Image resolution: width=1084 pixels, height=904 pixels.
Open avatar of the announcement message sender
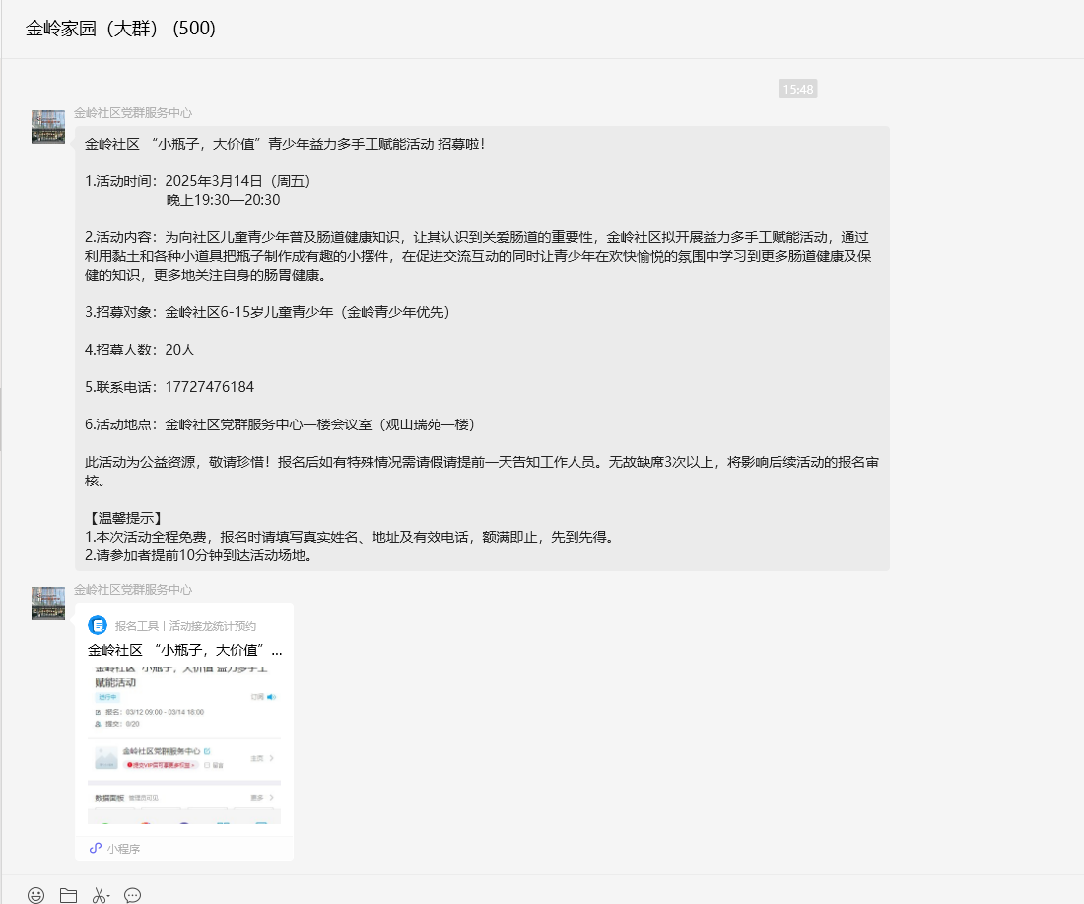tap(48, 127)
